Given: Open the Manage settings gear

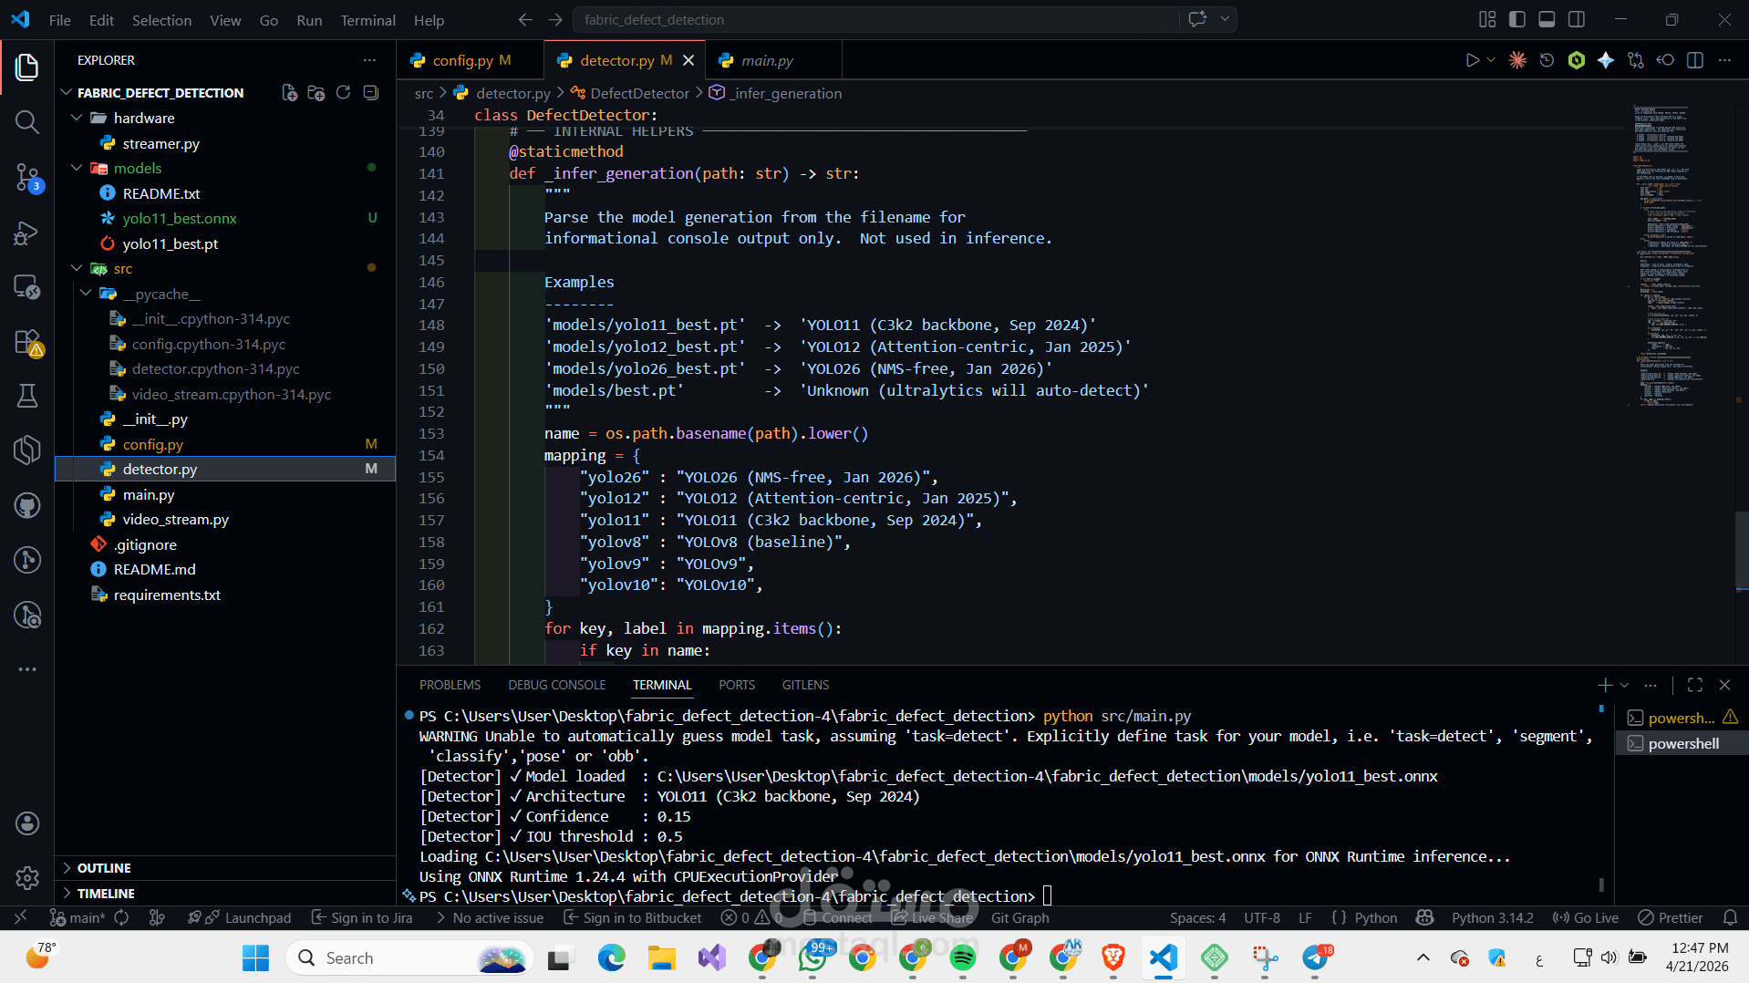Looking at the screenshot, I should point(26,877).
